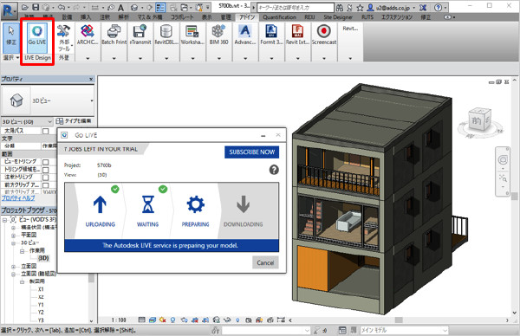The height and width of the screenshot is (336, 520).
Task: Click the detail level icon in view control bar
Action: (x=141, y=320)
